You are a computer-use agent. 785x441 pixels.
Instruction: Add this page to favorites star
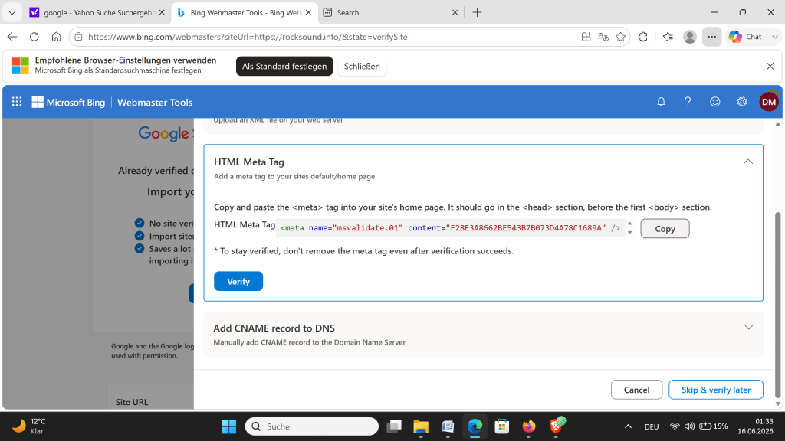[x=621, y=37]
